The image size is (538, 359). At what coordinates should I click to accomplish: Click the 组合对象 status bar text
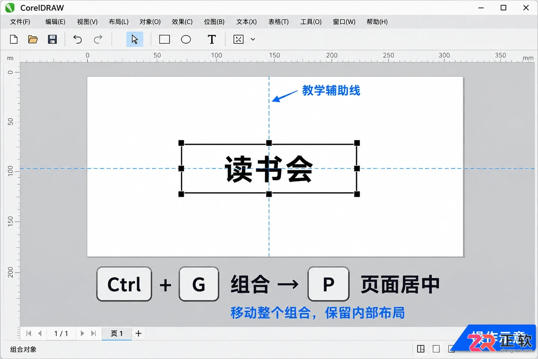click(24, 349)
